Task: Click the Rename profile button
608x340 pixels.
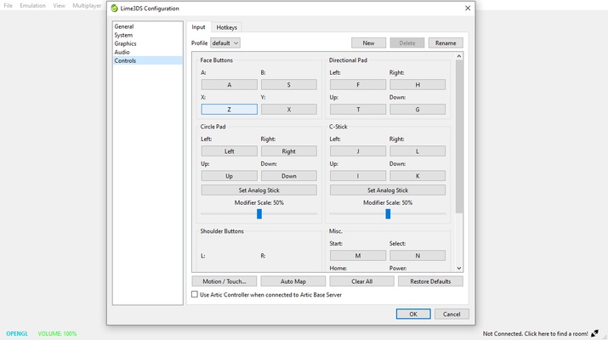Action: [446, 43]
